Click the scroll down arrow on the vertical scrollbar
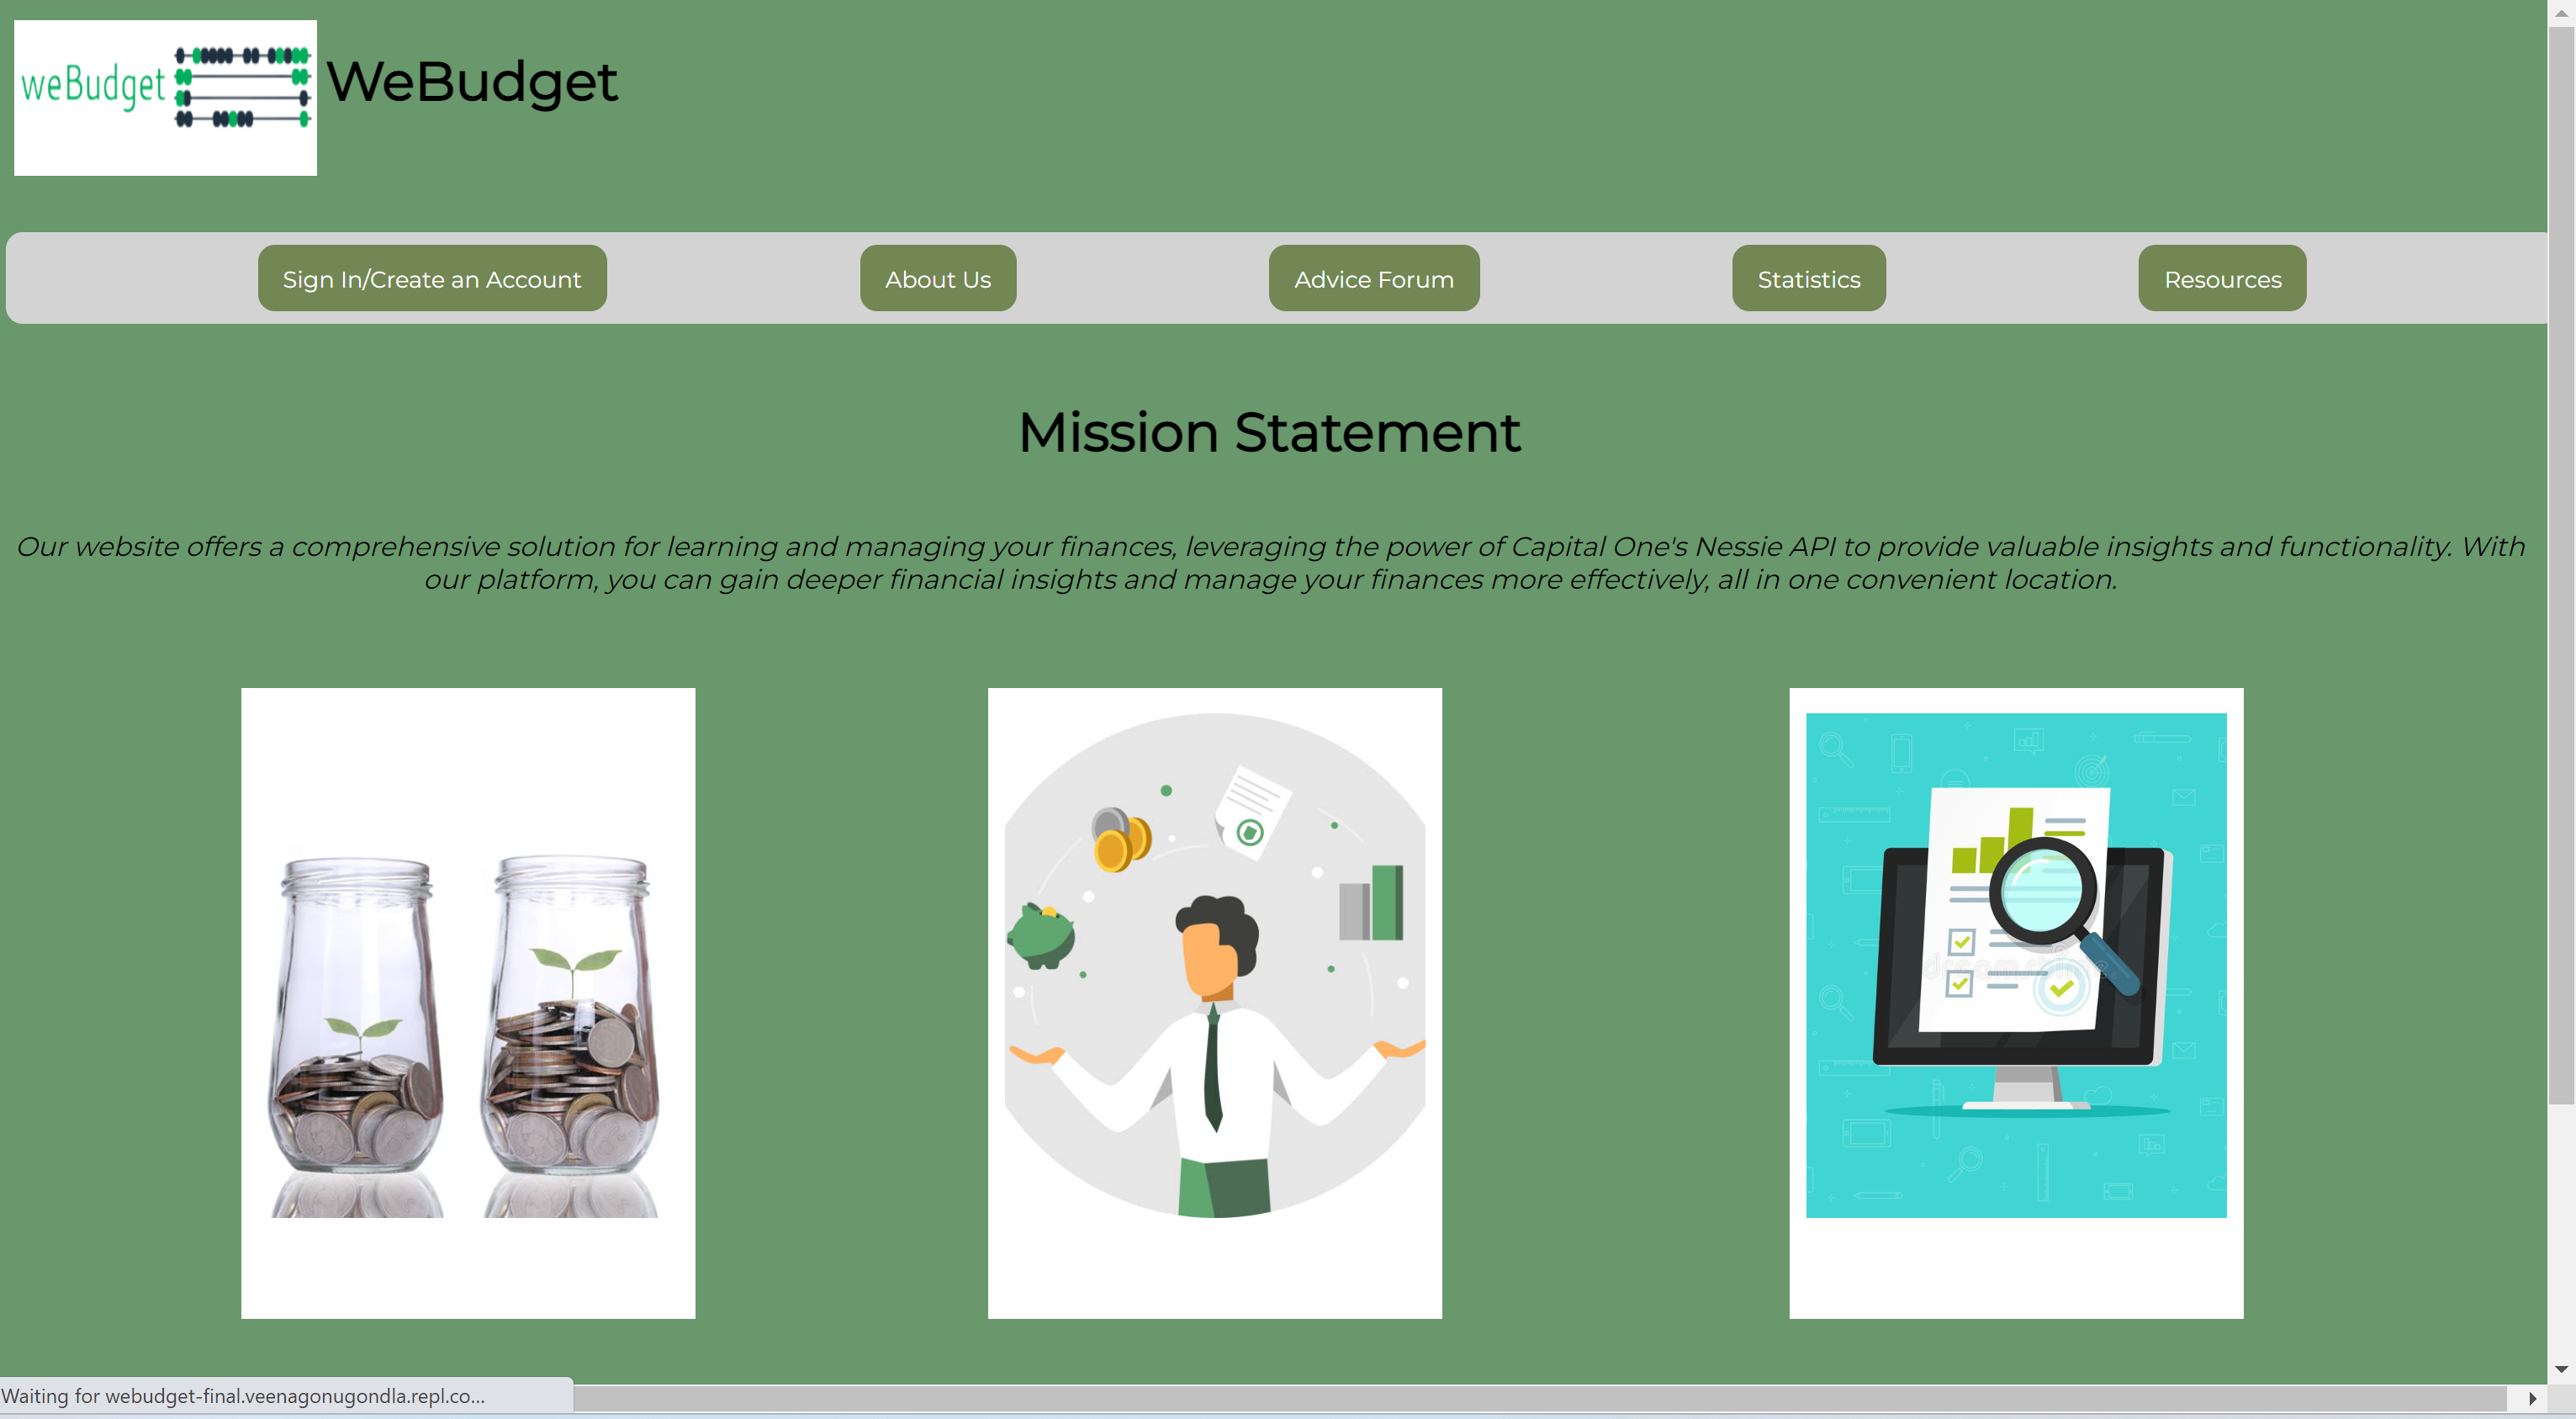 [x=2561, y=1369]
